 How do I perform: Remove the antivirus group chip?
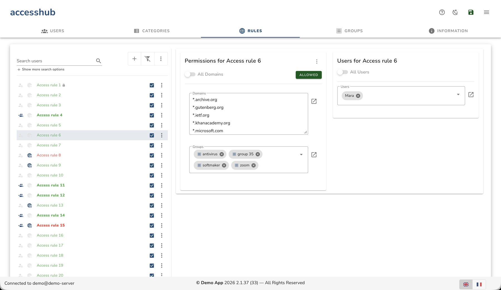pos(222,154)
